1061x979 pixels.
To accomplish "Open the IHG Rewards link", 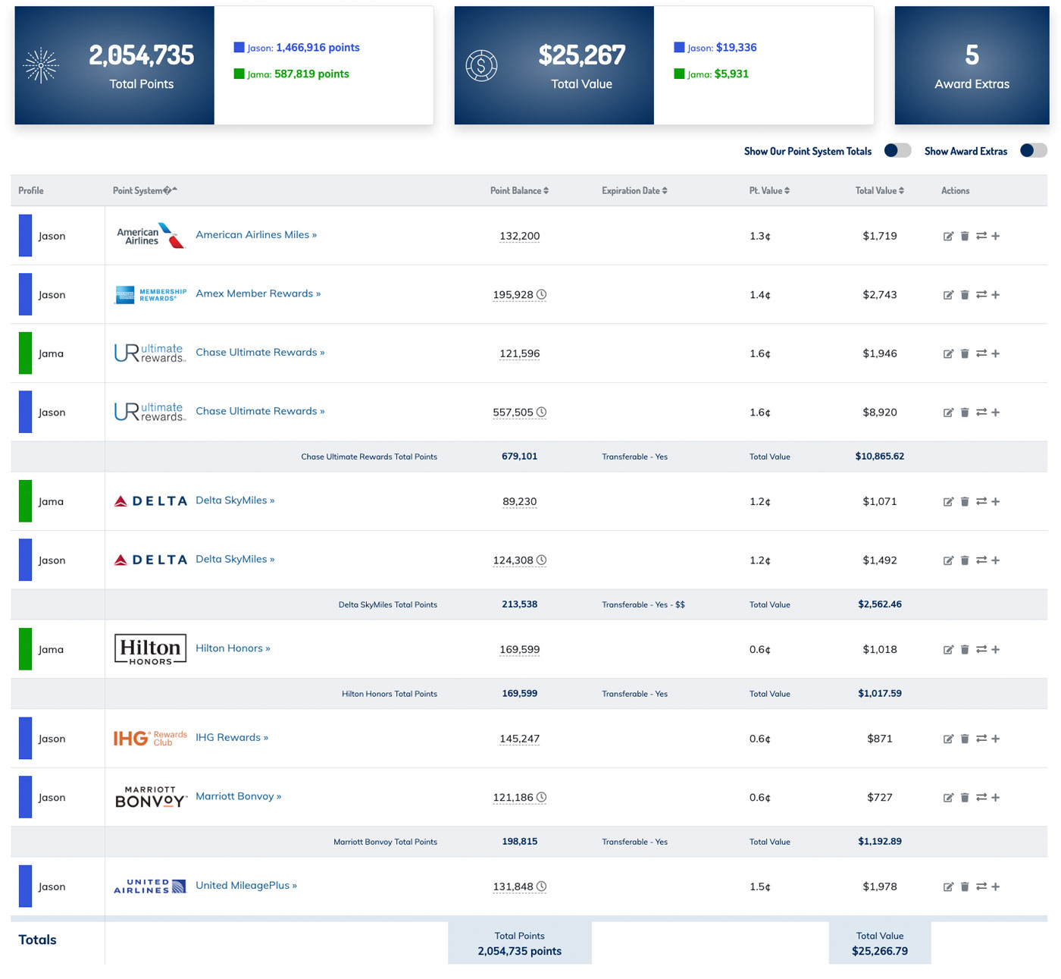I will pyautogui.click(x=232, y=737).
